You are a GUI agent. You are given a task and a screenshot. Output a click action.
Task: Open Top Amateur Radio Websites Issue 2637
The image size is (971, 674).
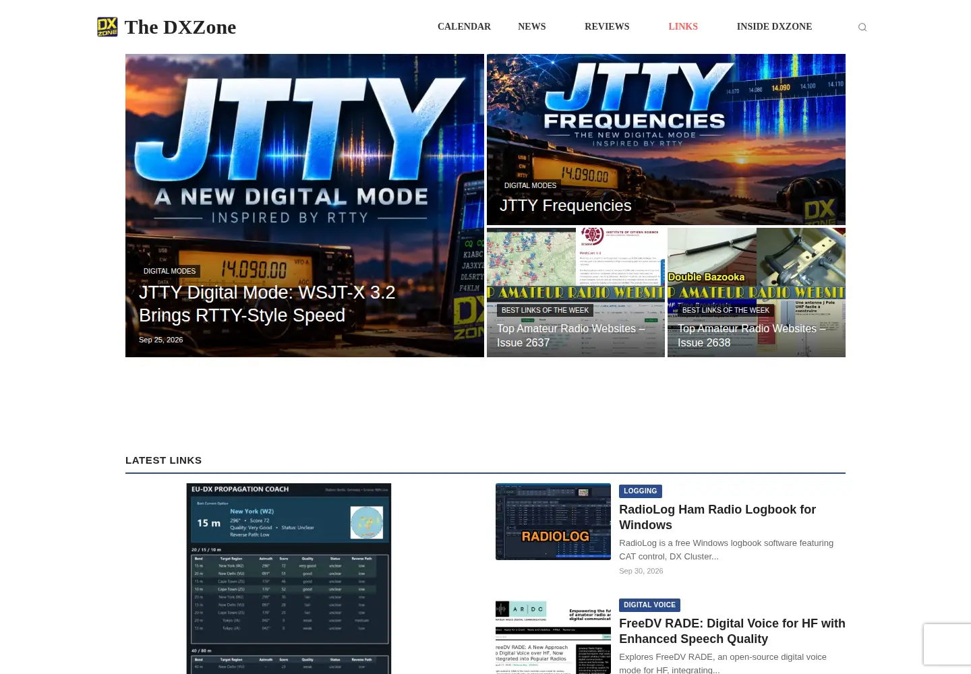571,336
